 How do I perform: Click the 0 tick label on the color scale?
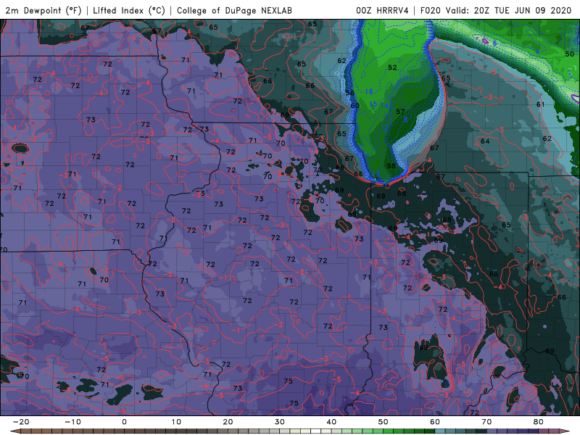pos(124,422)
